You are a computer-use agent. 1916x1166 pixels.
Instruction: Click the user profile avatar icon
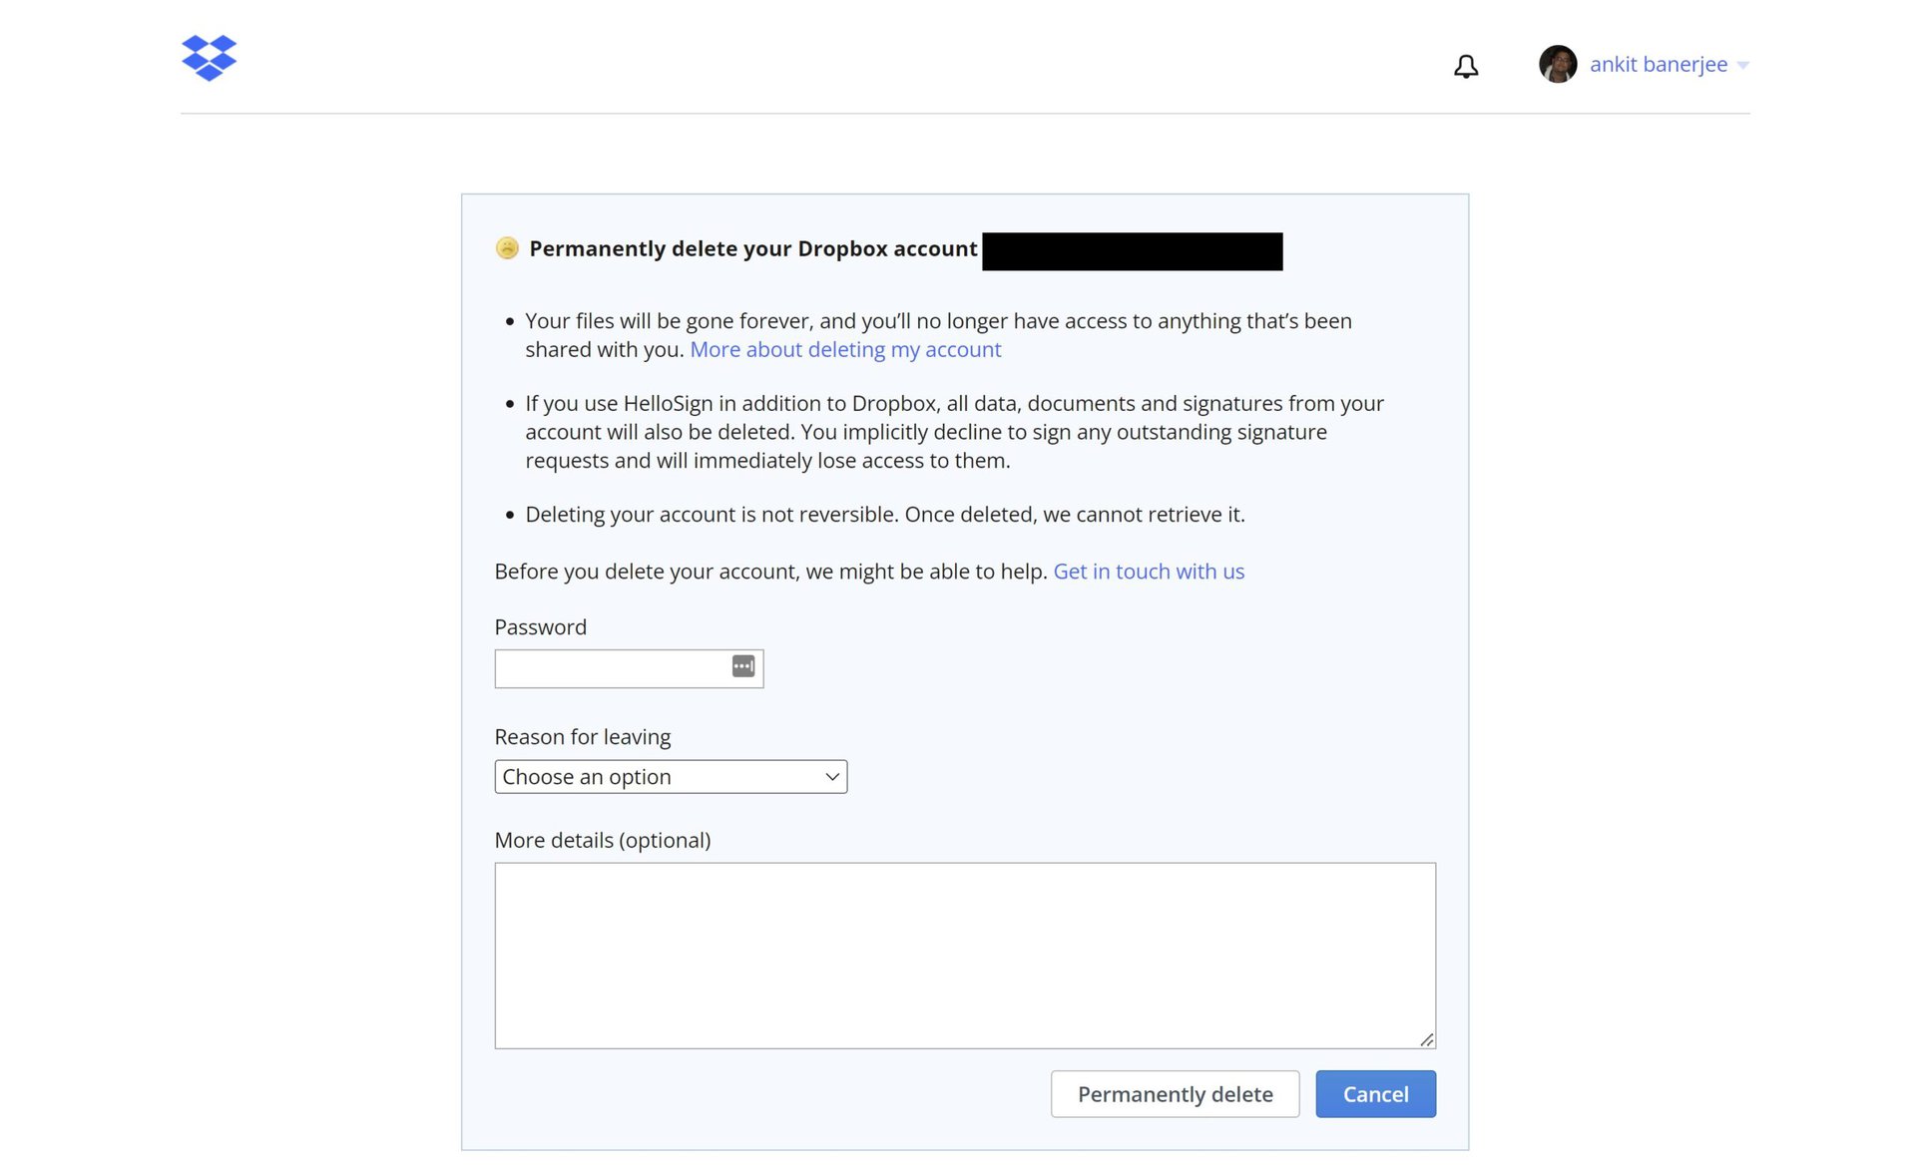(1558, 63)
